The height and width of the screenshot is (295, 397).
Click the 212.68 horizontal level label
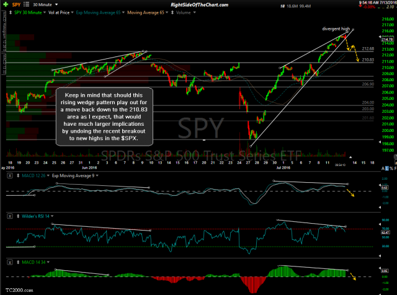368,48
